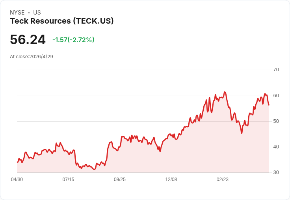
Task: Click the chart's highest peak near 02/23
Action: click(225, 92)
